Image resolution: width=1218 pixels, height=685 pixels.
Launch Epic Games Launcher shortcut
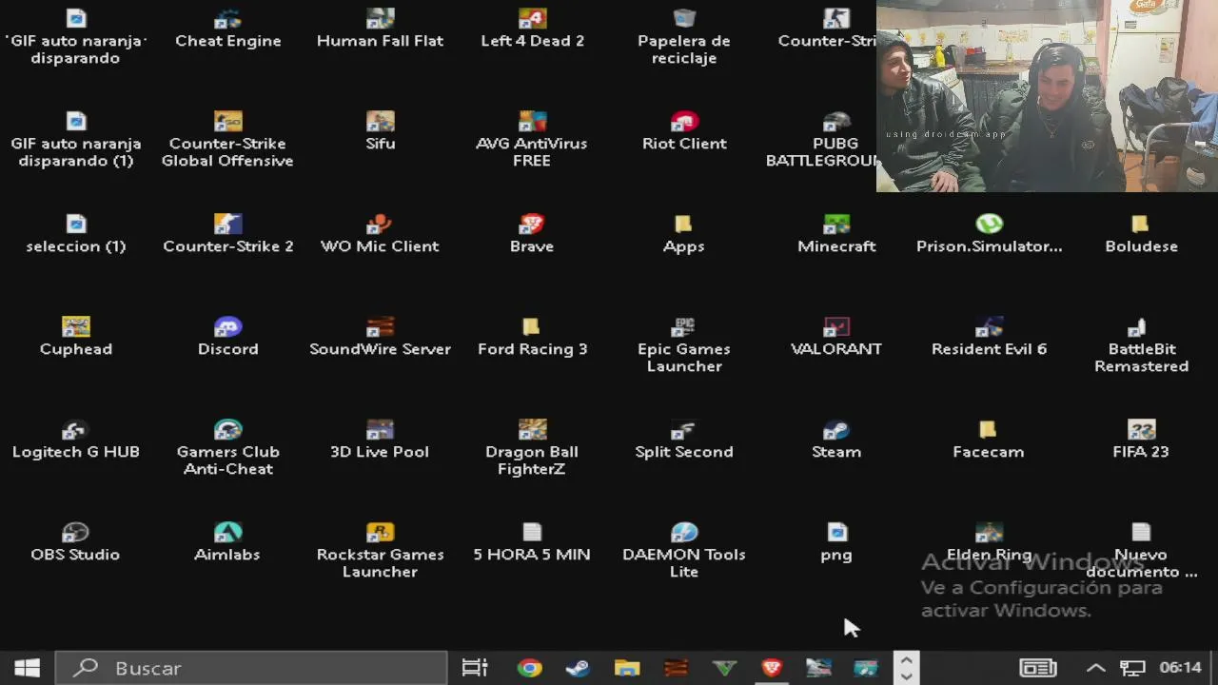pyautogui.click(x=684, y=345)
